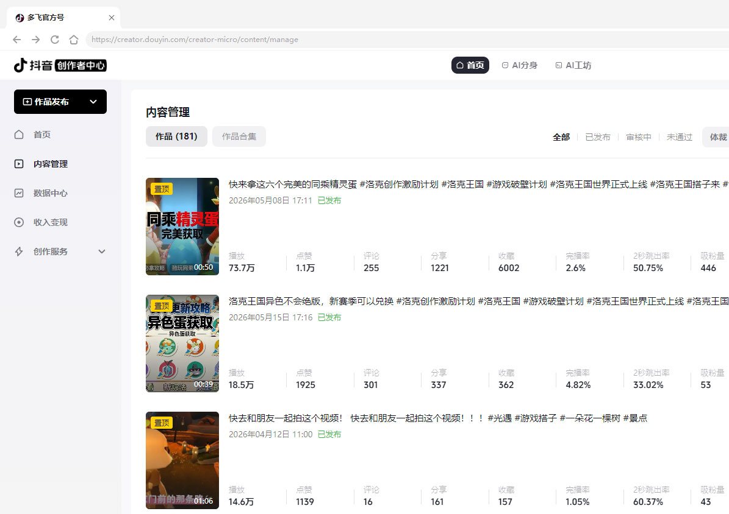Open the 快来拿这六个完美的同乘精灵蛋 video title

click(x=478, y=185)
